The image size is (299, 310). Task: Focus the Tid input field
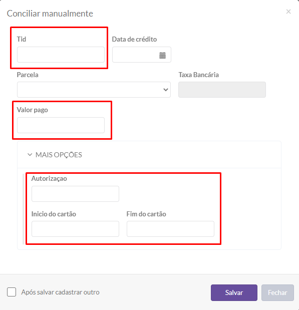pos(61,55)
